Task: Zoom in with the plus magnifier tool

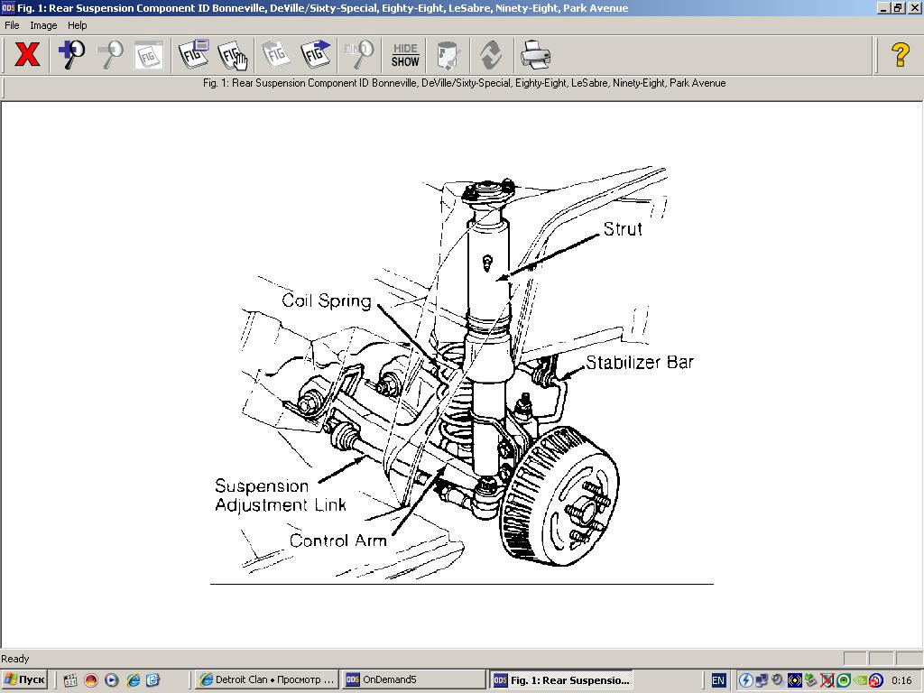Action: point(71,55)
